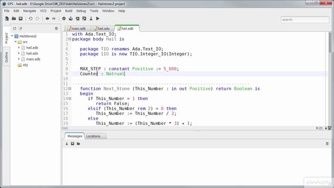This screenshot has height=188, width=334.
Task: Fold the Next_Stone function at line 12
Action: coord(70,89)
